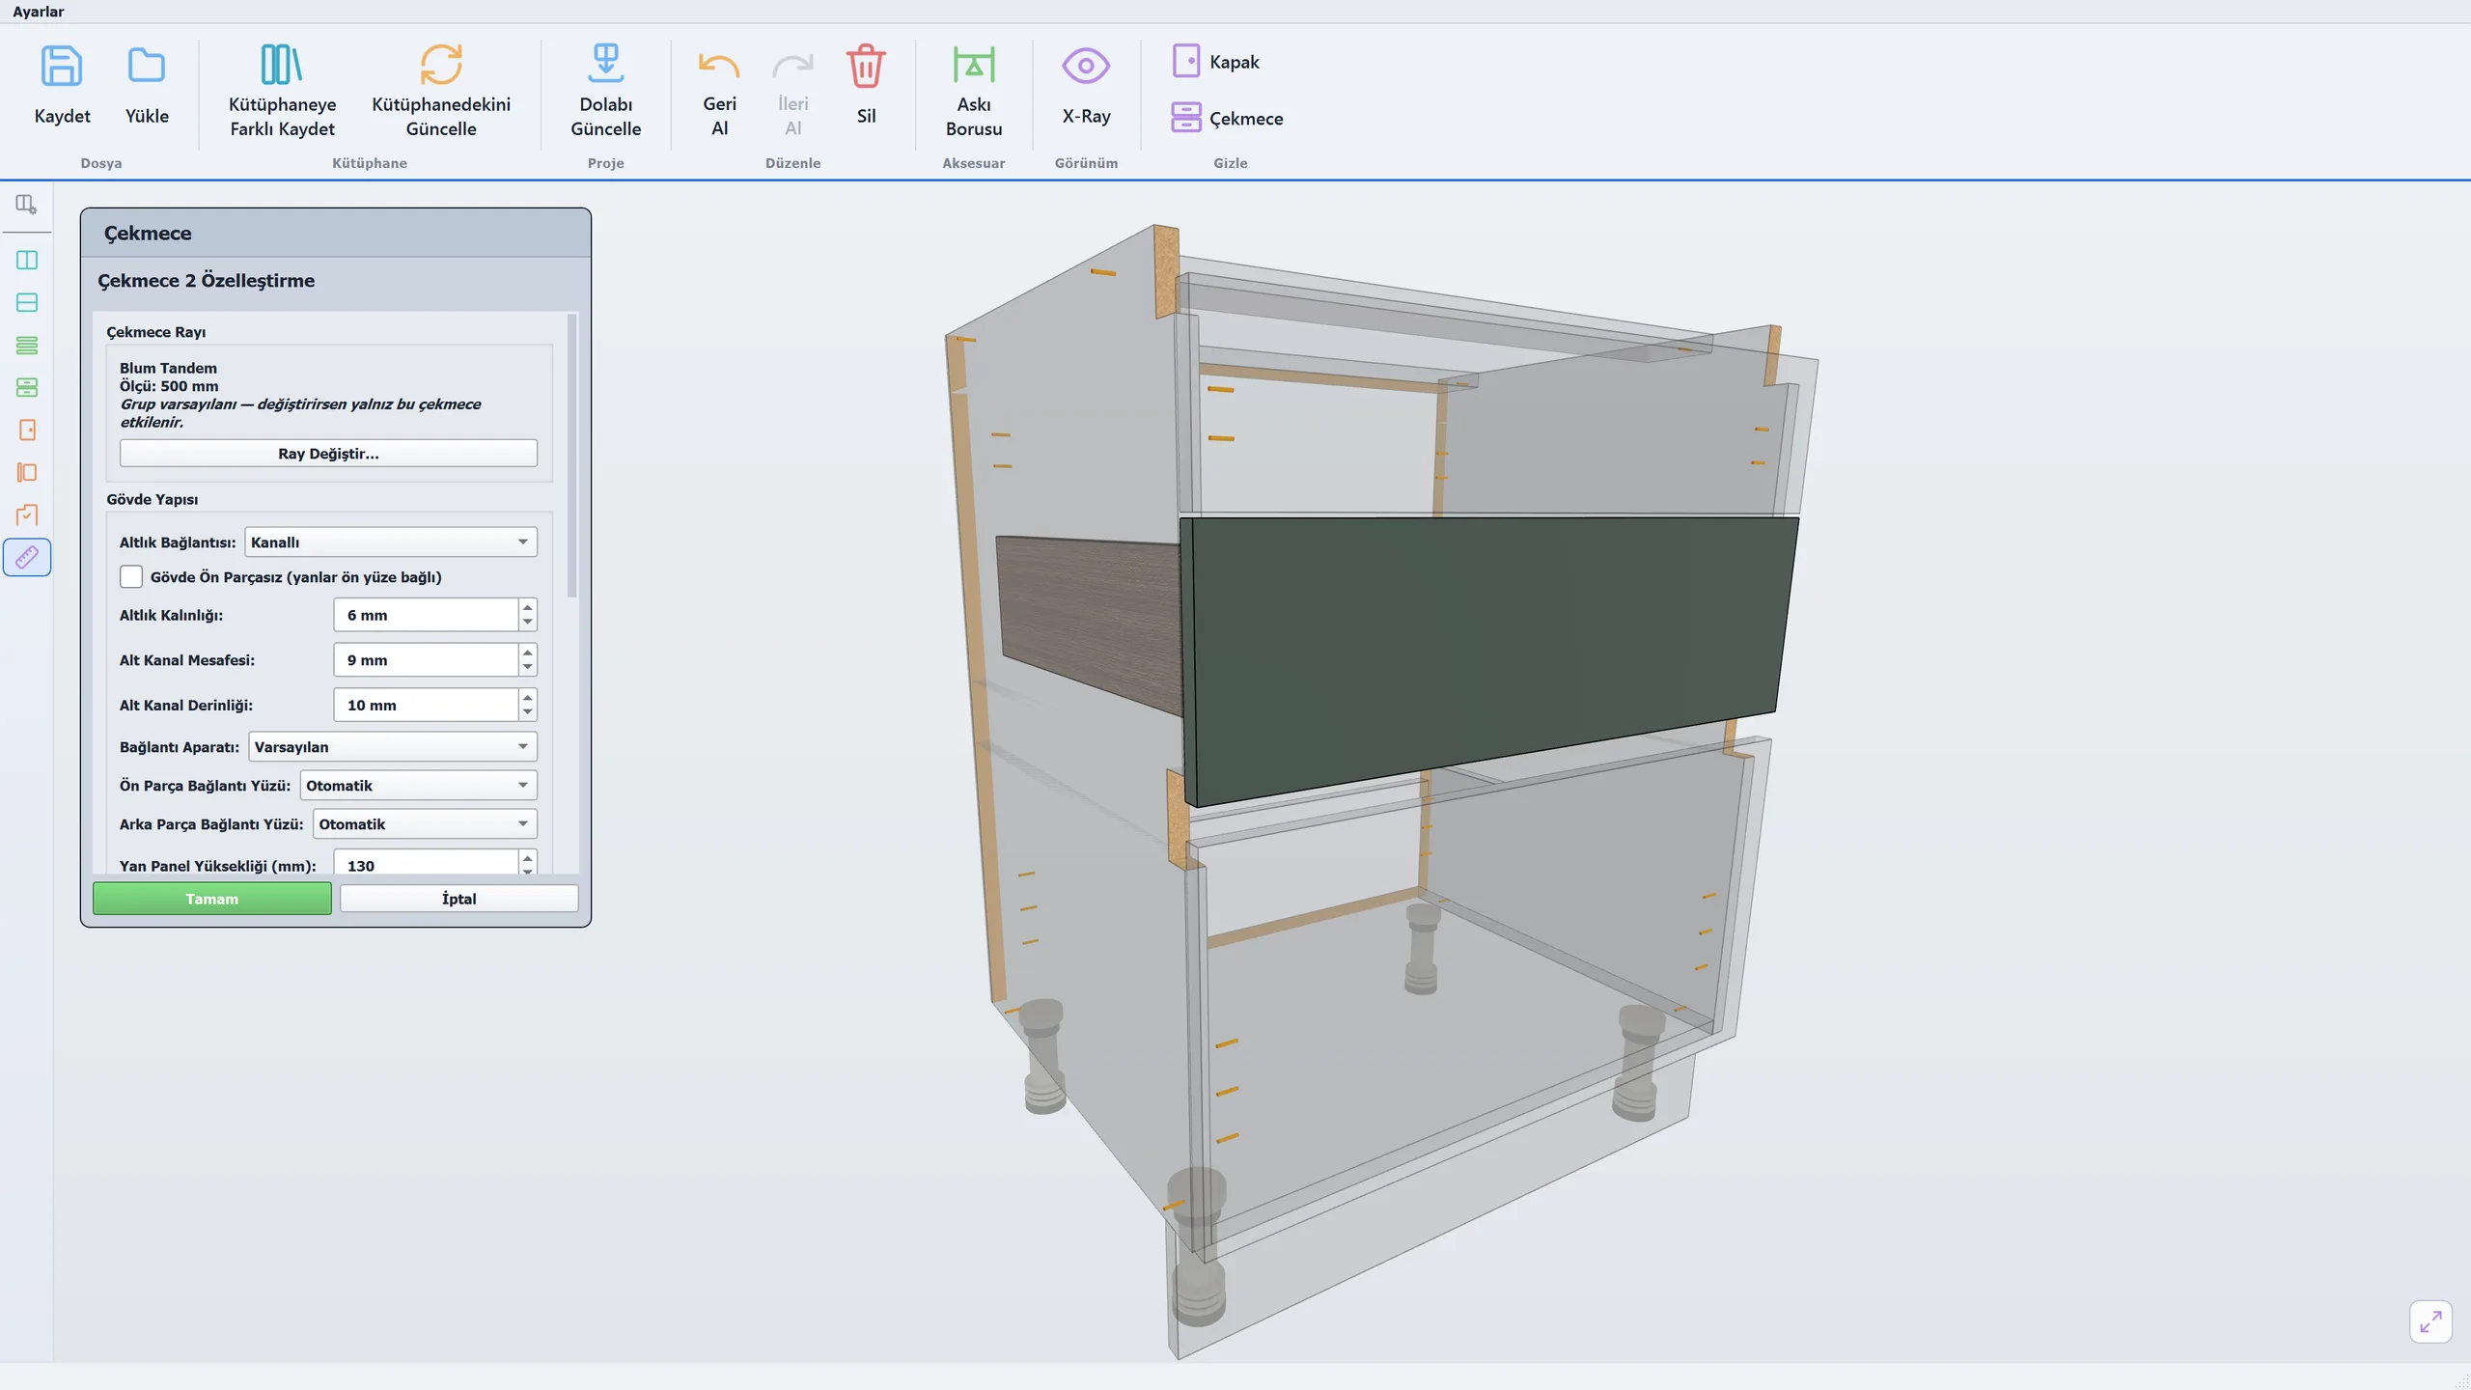This screenshot has height=1390, width=2471.
Task: Undo with the Geri Al arrow
Action: point(719,66)
